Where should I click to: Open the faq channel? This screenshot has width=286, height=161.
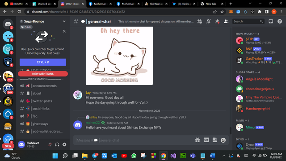point(43,116)
